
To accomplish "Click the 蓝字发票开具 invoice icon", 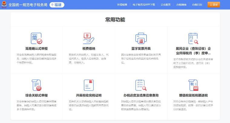I will [x=141, y=39].
